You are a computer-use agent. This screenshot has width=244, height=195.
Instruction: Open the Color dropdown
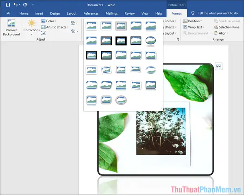[x=49, y=21]
